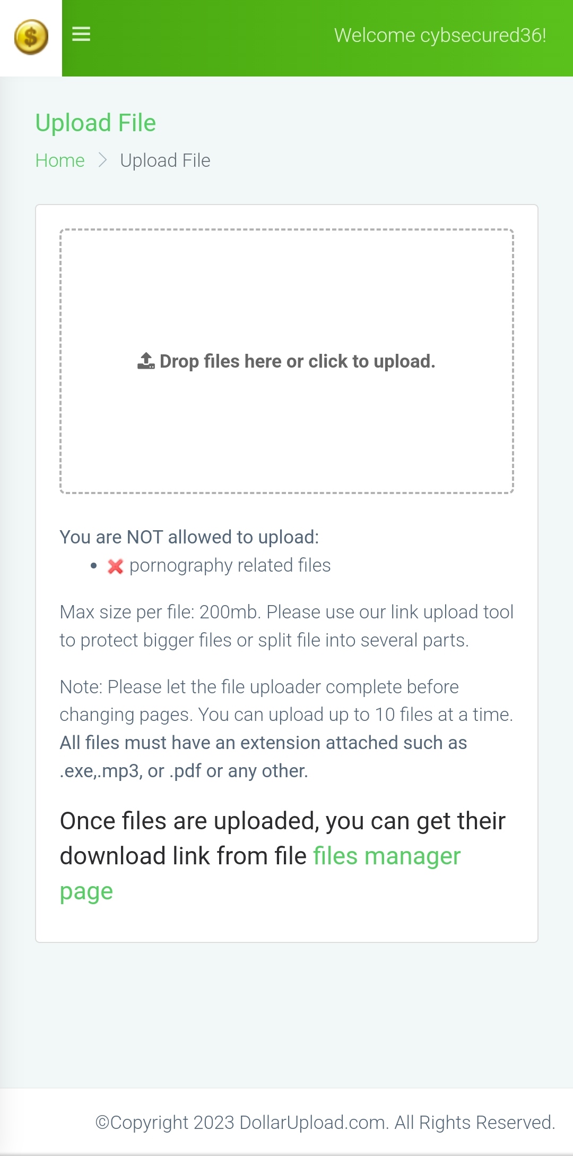Click the green Upload File page heading

point(95,123)
